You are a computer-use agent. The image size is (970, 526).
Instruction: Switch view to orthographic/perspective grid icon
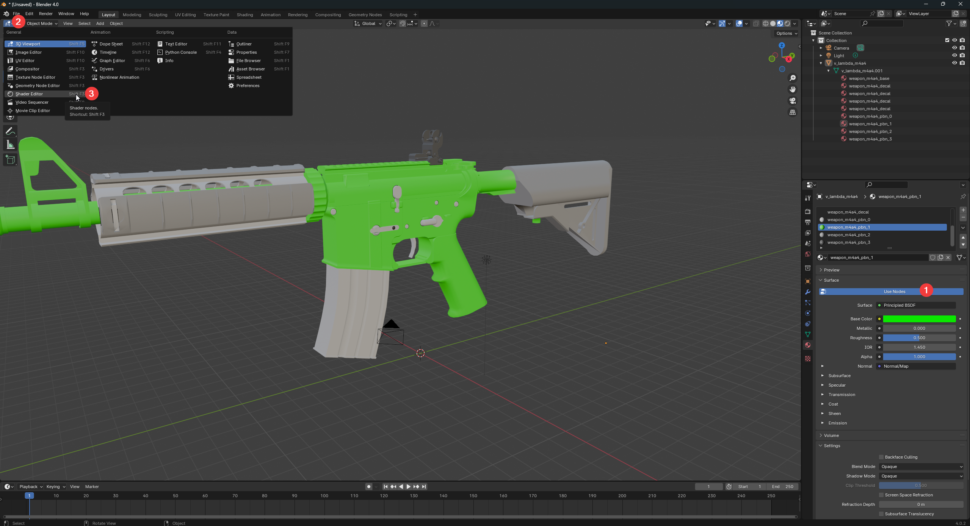[x=793, y=112]
